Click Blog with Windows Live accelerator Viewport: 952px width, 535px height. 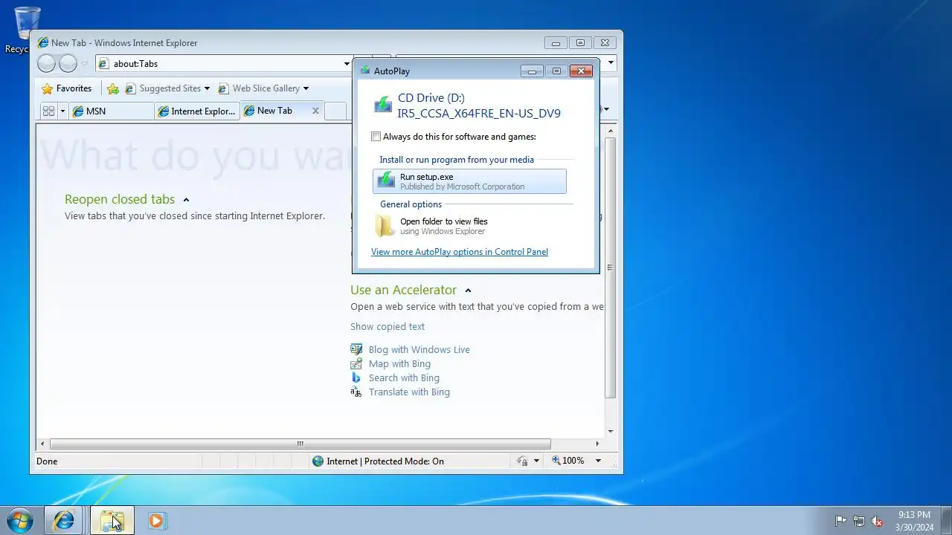click(x=419, y=350)
